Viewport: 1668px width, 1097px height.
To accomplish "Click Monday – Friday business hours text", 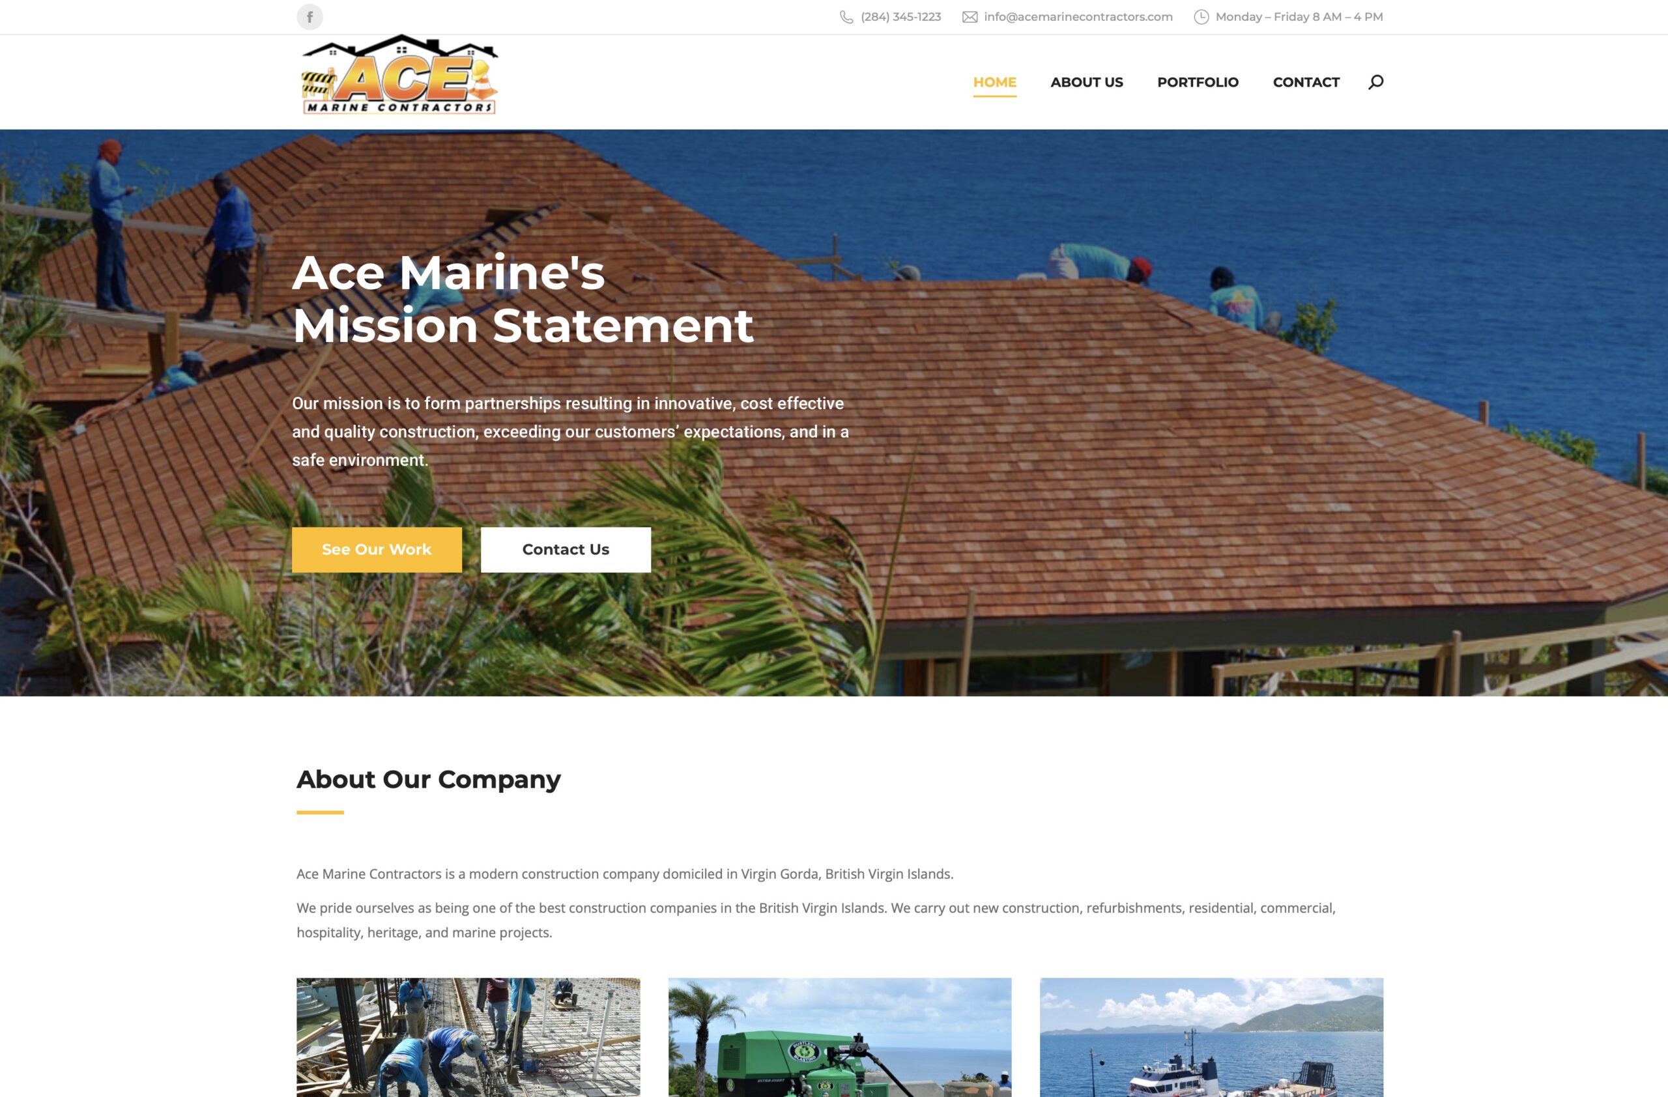I will click(x=1299, y=17).
